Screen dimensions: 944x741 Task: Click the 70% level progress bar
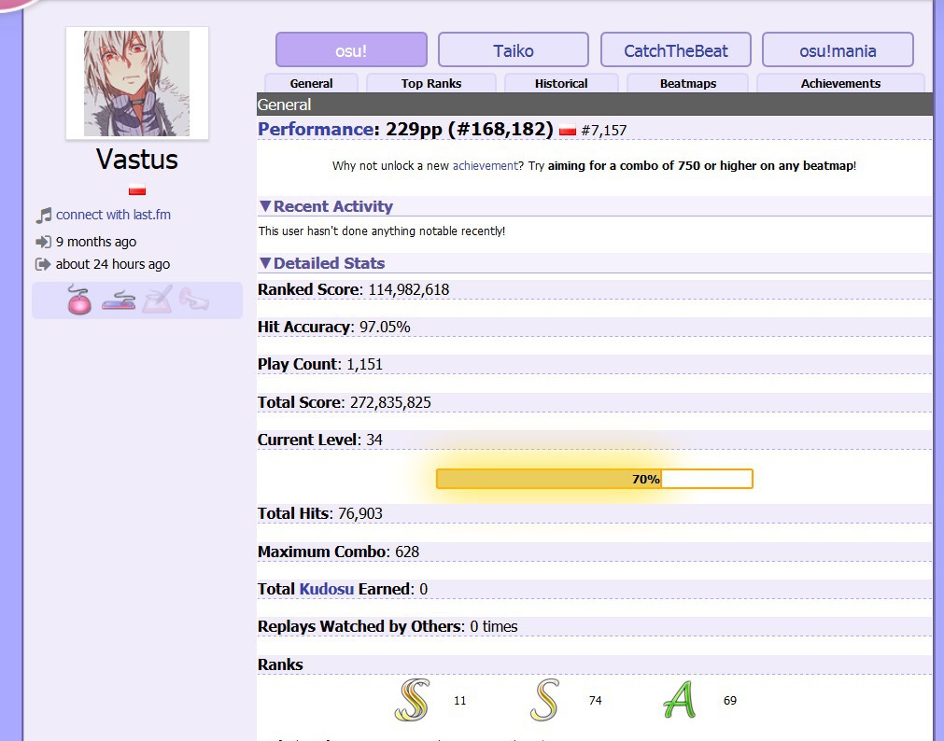[x=594, y=479]
